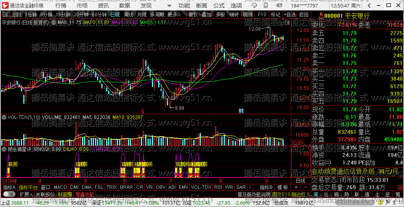Open 多周期 multi-period view
The height and width of the screenshot is (207, 404).
157,15
